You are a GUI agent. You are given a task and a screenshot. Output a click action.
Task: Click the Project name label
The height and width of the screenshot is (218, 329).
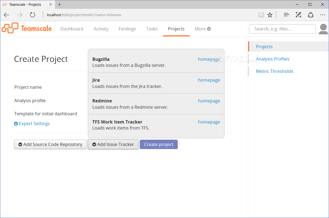point(28,87)
